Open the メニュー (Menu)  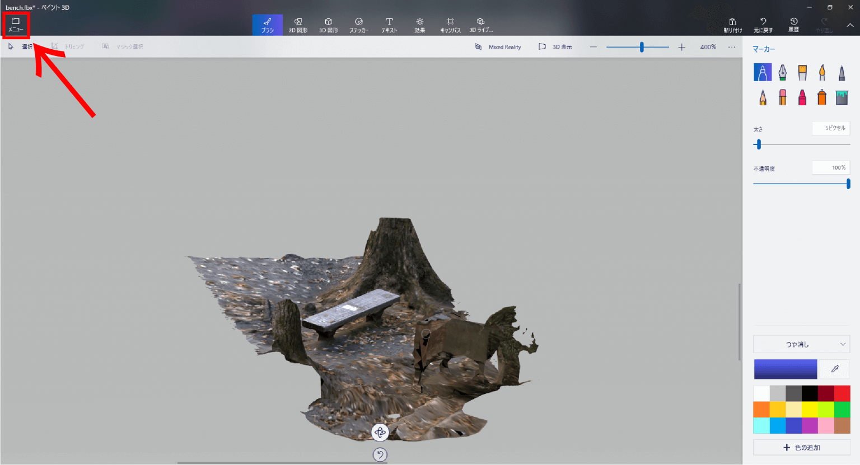[x=16, y=24]
